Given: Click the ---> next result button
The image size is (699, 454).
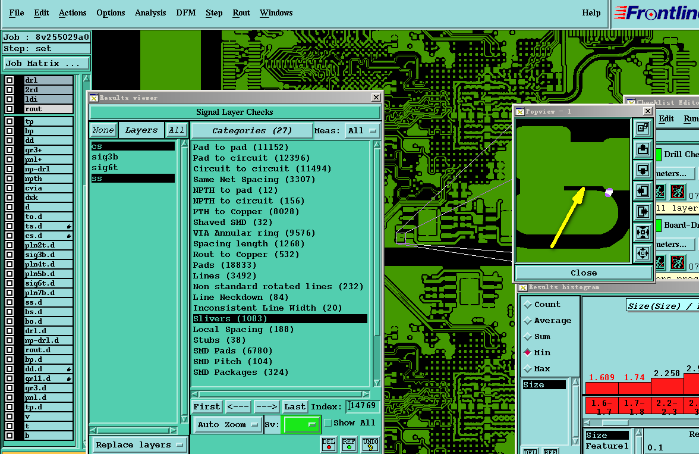Looking at the screenshot, I should coord(266,406).
